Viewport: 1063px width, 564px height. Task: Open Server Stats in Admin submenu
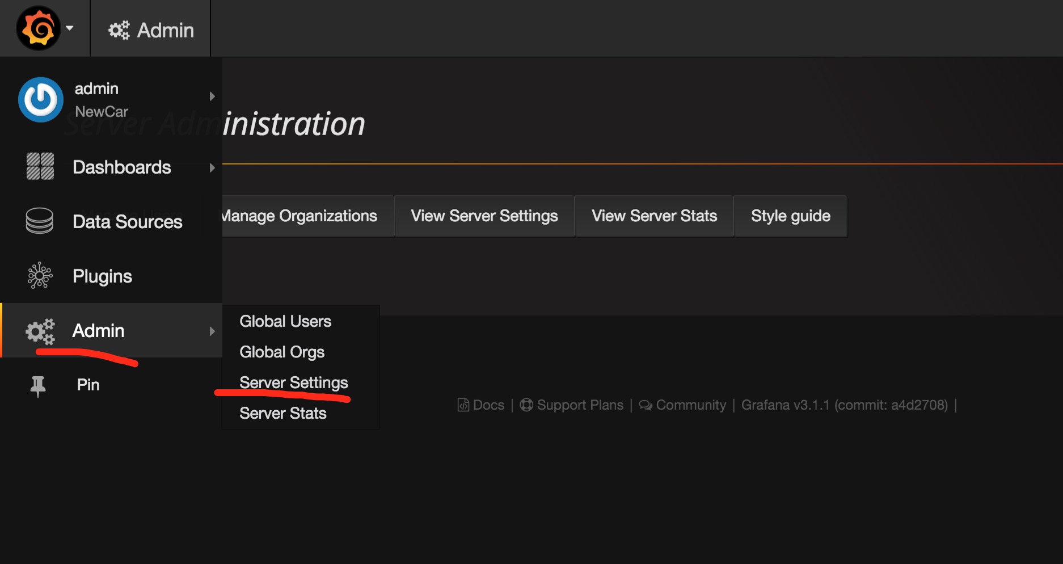click(282, 413)
